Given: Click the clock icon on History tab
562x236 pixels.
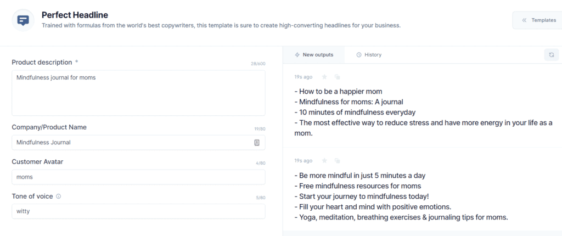Looking at the screenshot, I should tap(359, 55).
